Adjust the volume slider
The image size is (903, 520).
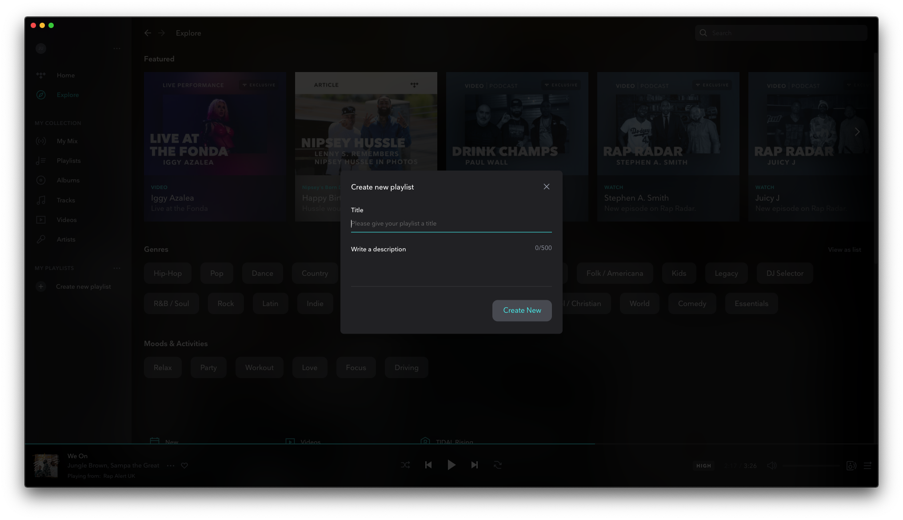[x=811, y=466]
